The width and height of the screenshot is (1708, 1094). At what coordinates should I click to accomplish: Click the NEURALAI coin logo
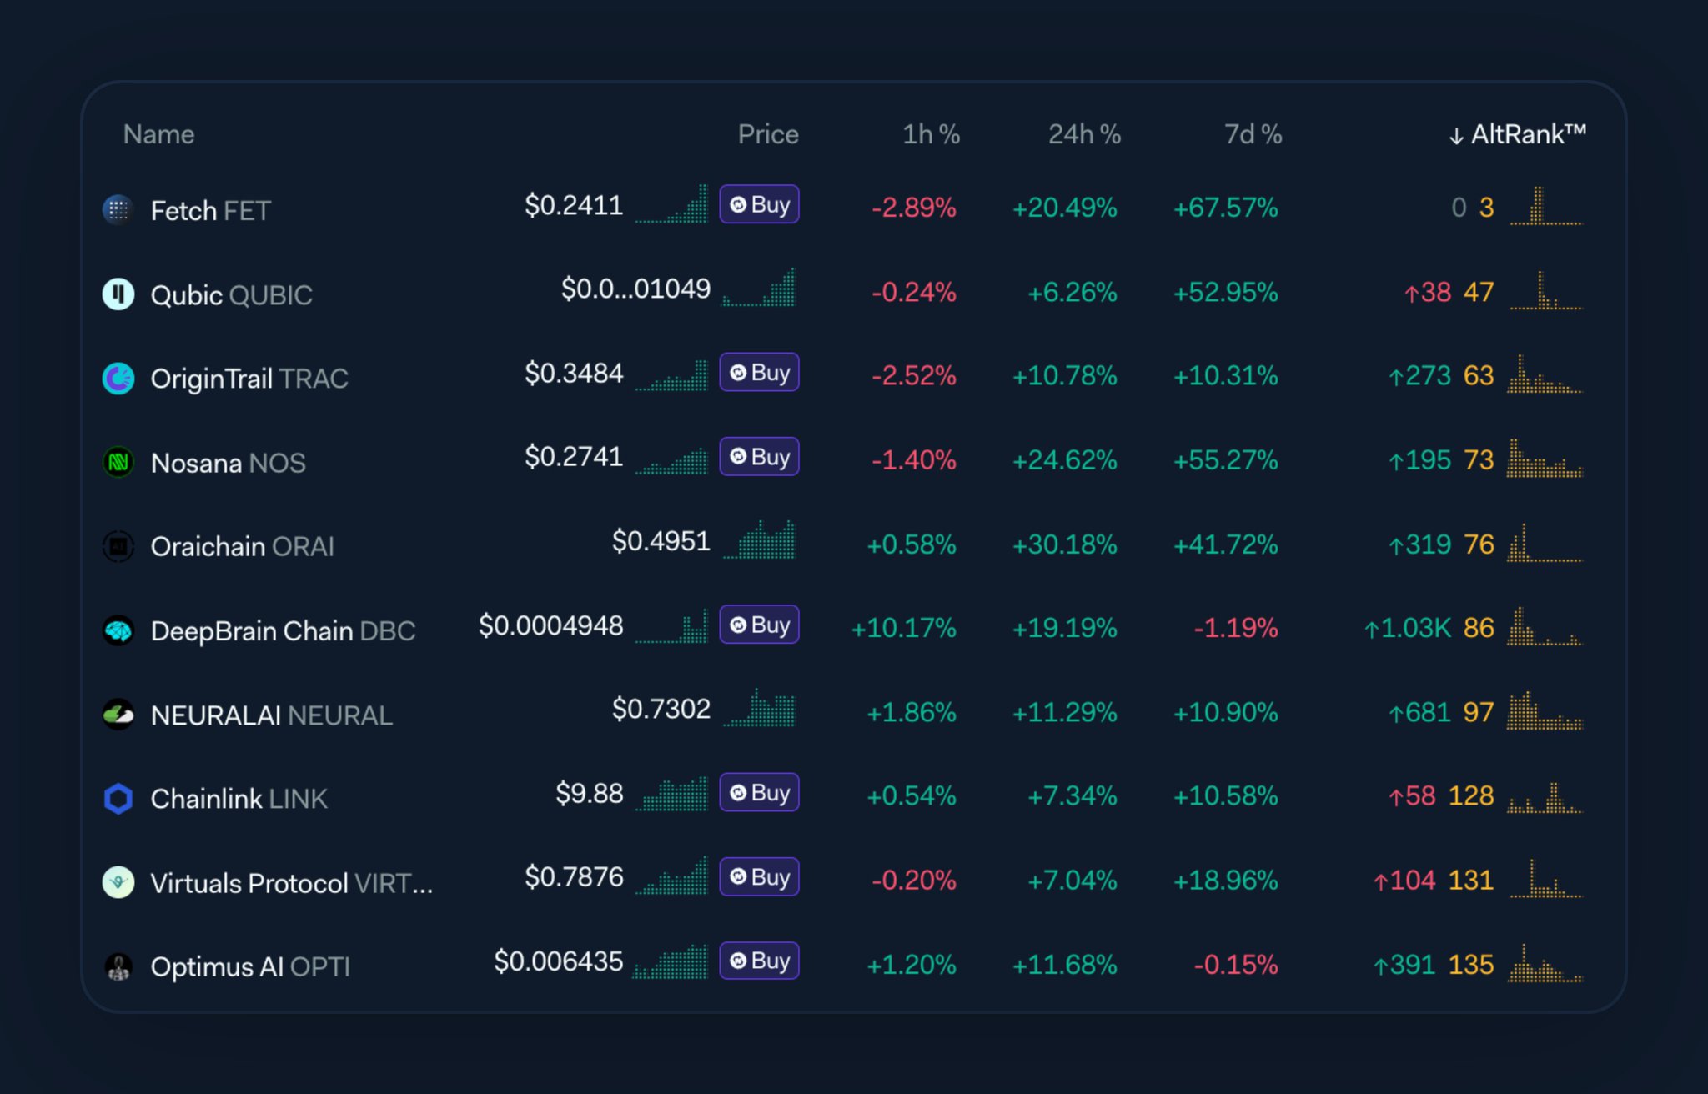[x=118, y=715]
